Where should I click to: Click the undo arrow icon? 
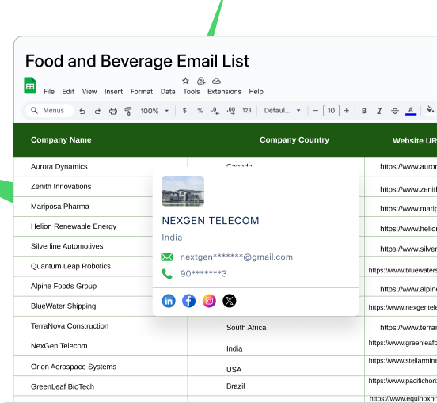coord(82,111)
